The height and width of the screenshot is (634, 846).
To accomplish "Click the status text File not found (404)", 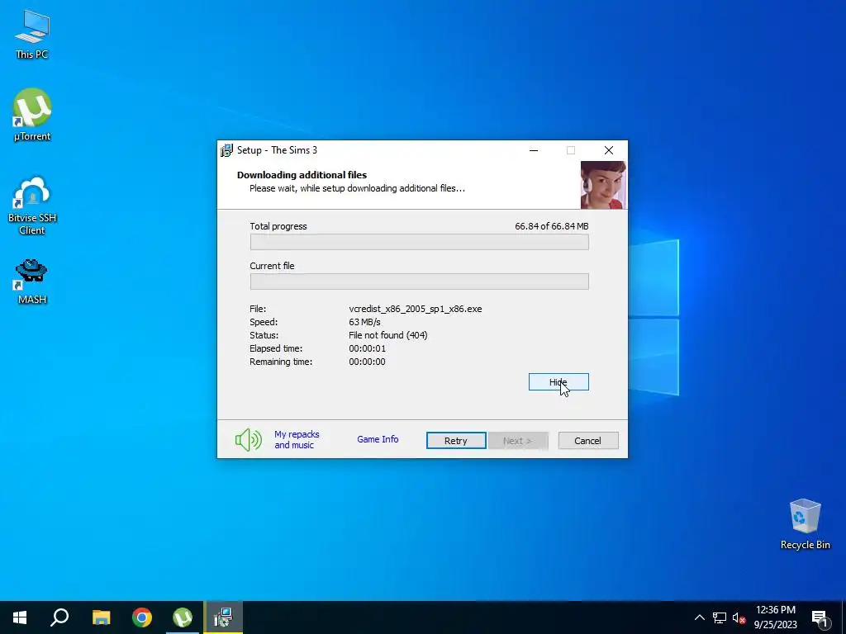I will pyautogui.click(x=388, y=335).
